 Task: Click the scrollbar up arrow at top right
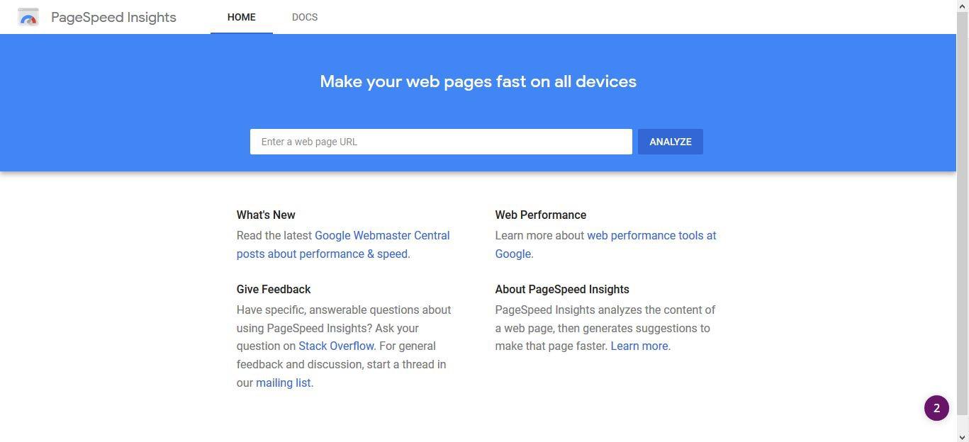click(x=963, y=6)
